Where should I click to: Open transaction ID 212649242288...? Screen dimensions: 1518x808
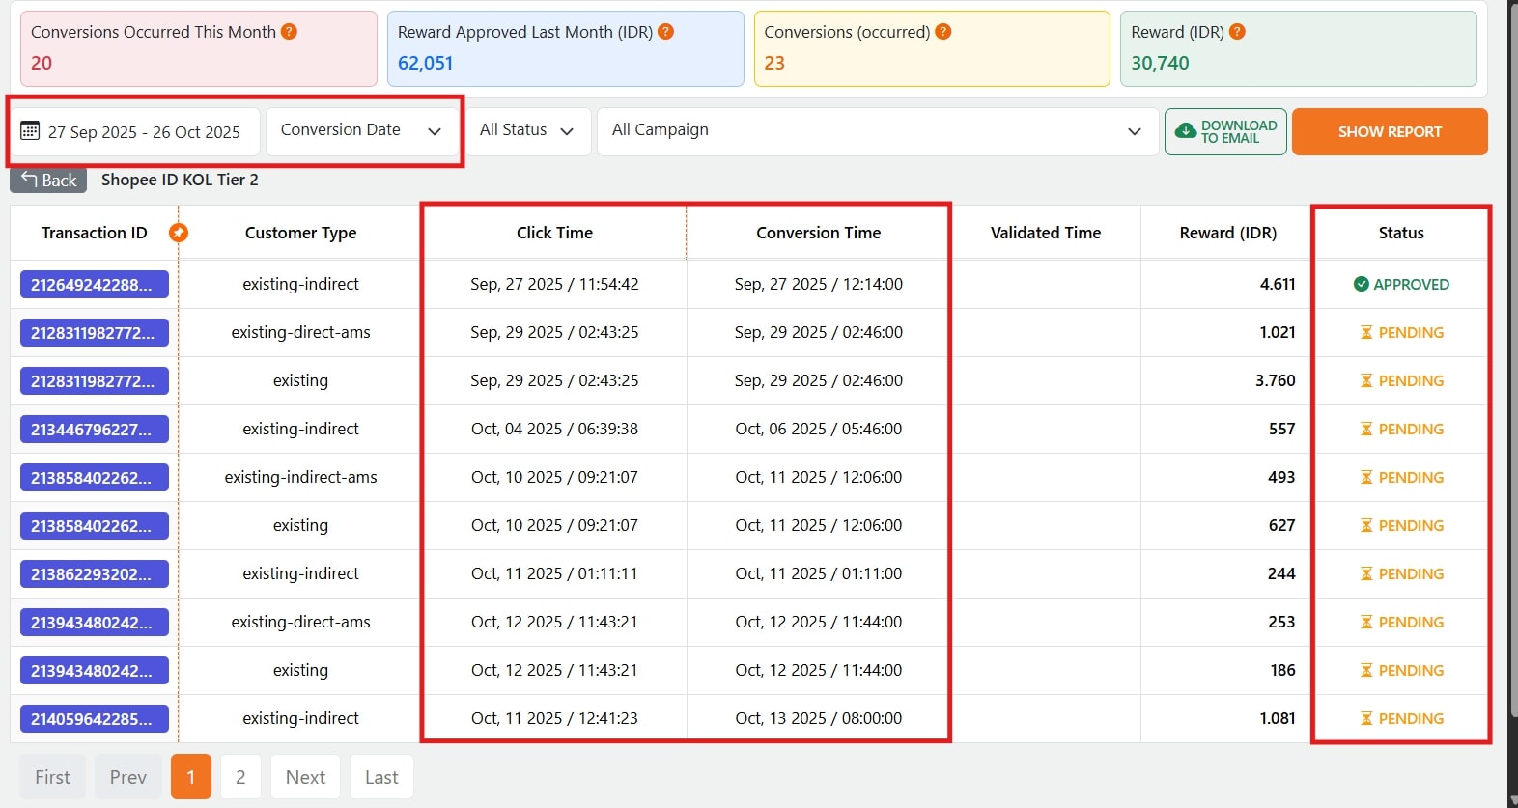tap(94, 285)
